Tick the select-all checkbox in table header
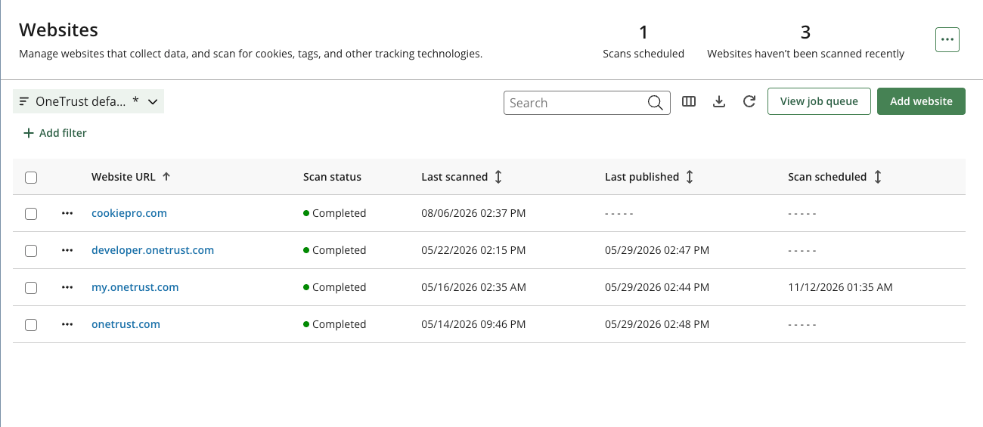The image size is (983, 427). pyautogui.click(x=31, y=178)
